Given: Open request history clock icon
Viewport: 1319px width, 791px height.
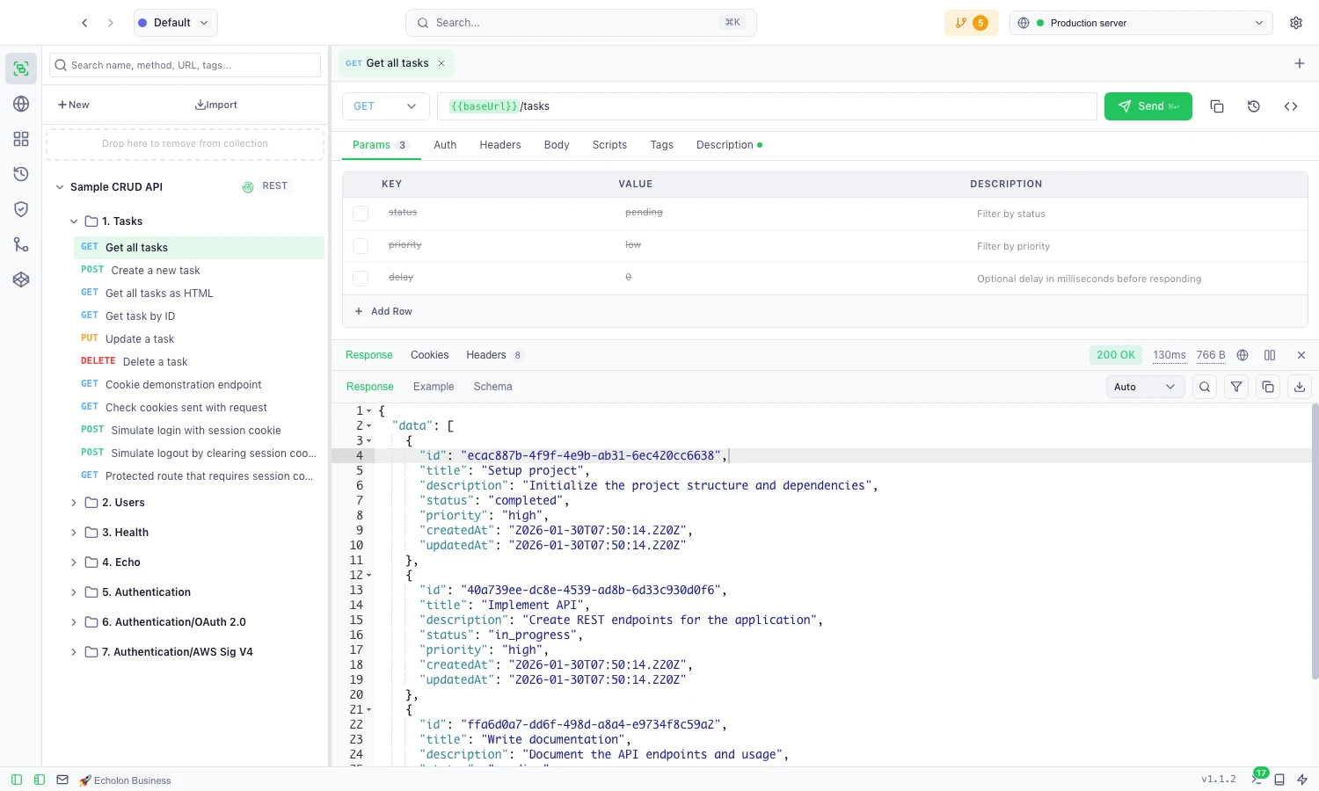Looking at the screenshot, I should [x=1254, y=106].
